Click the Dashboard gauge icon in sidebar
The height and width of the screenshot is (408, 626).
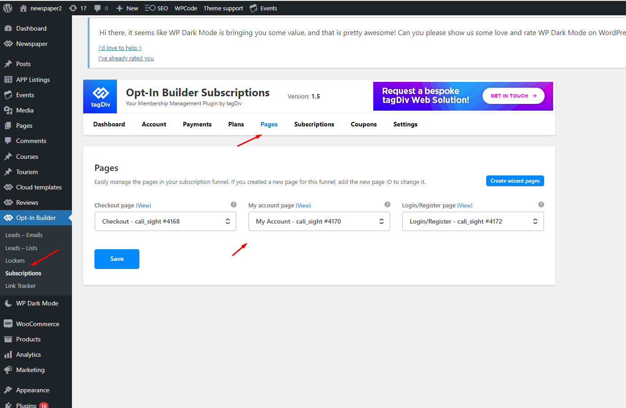tap(8, 28)
